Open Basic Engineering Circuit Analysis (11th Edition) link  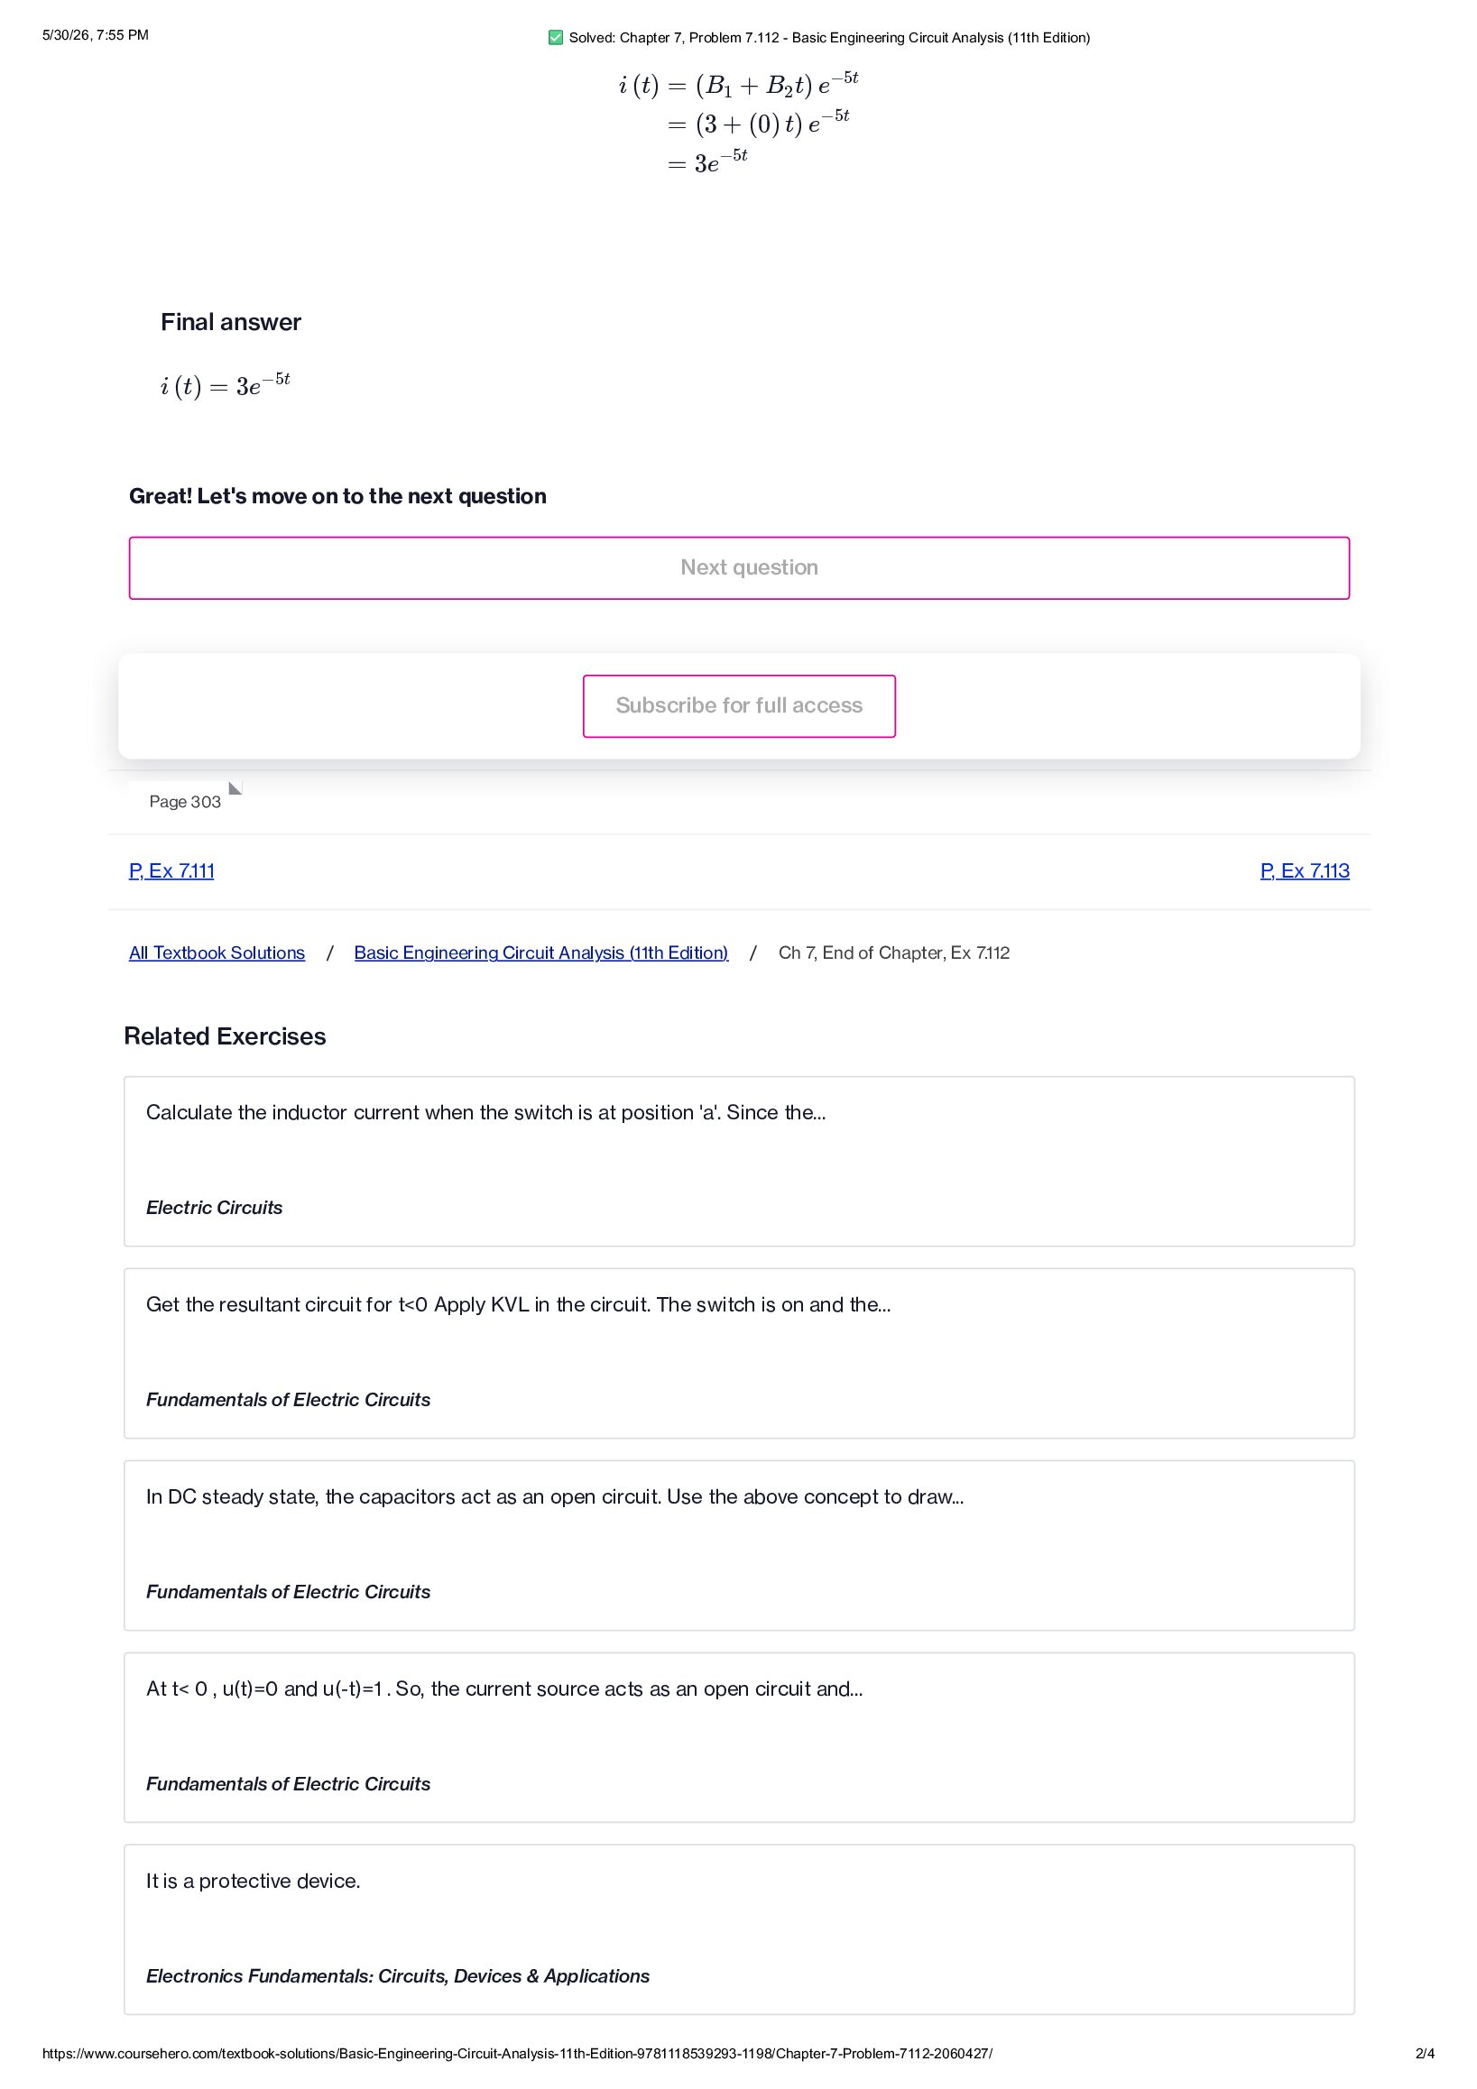[541, 952]
